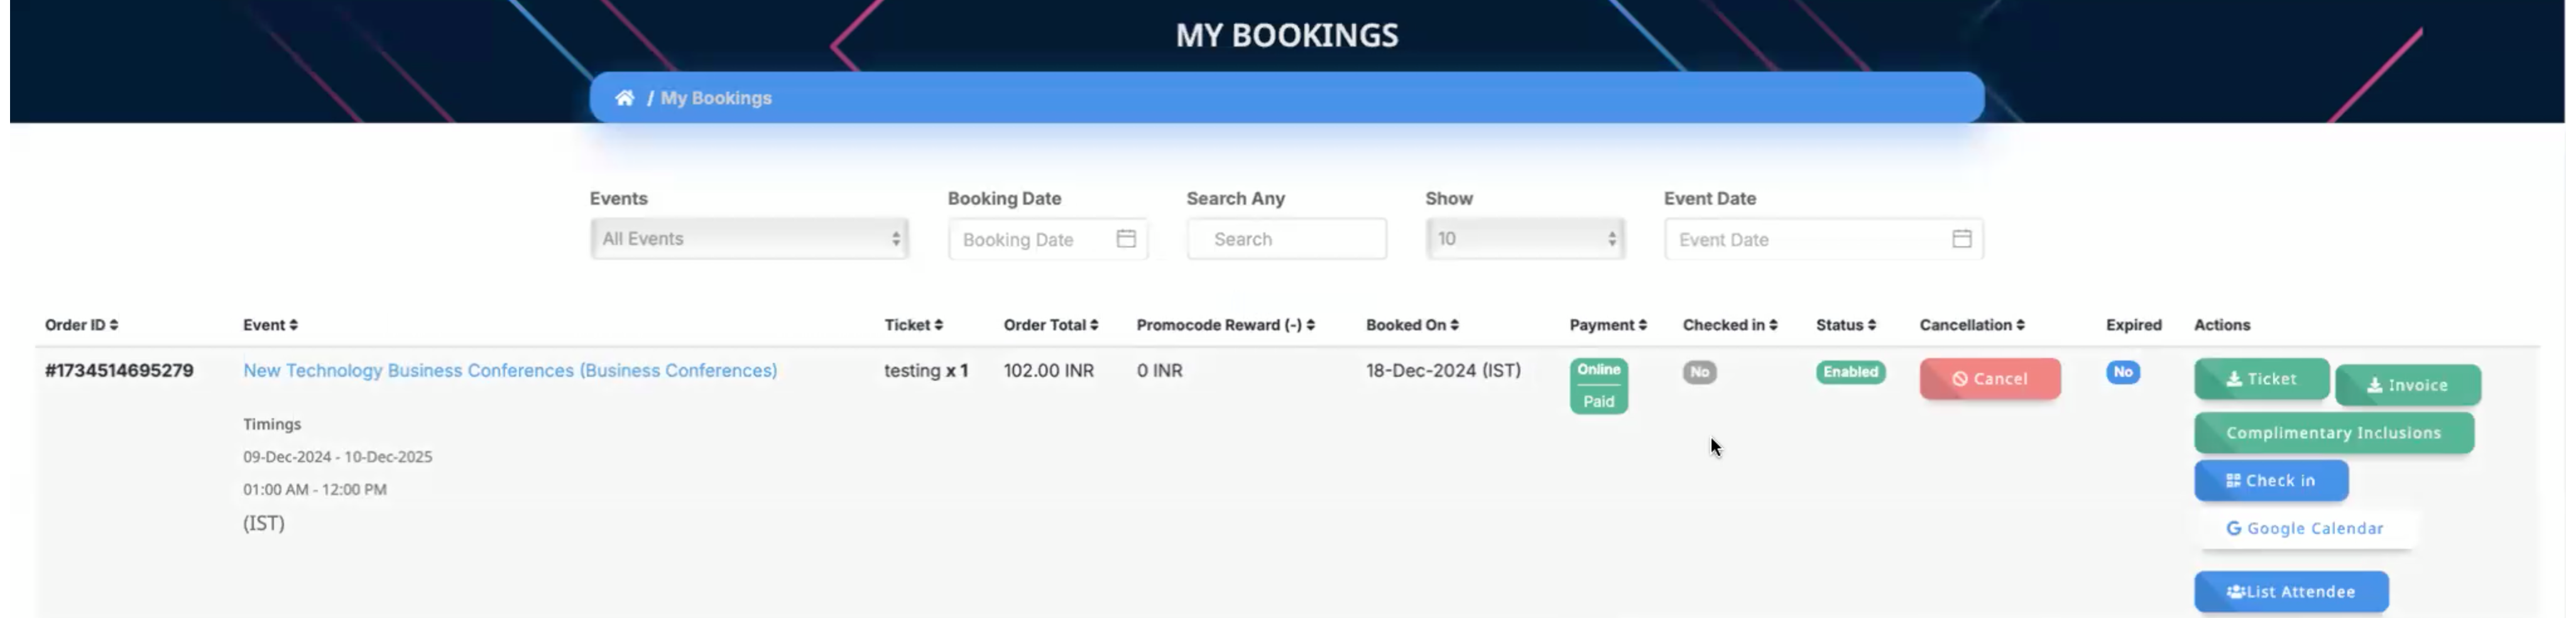
Task: Focus the Search Any text field
Action: pyautogui.click(x=1286, y=239)
